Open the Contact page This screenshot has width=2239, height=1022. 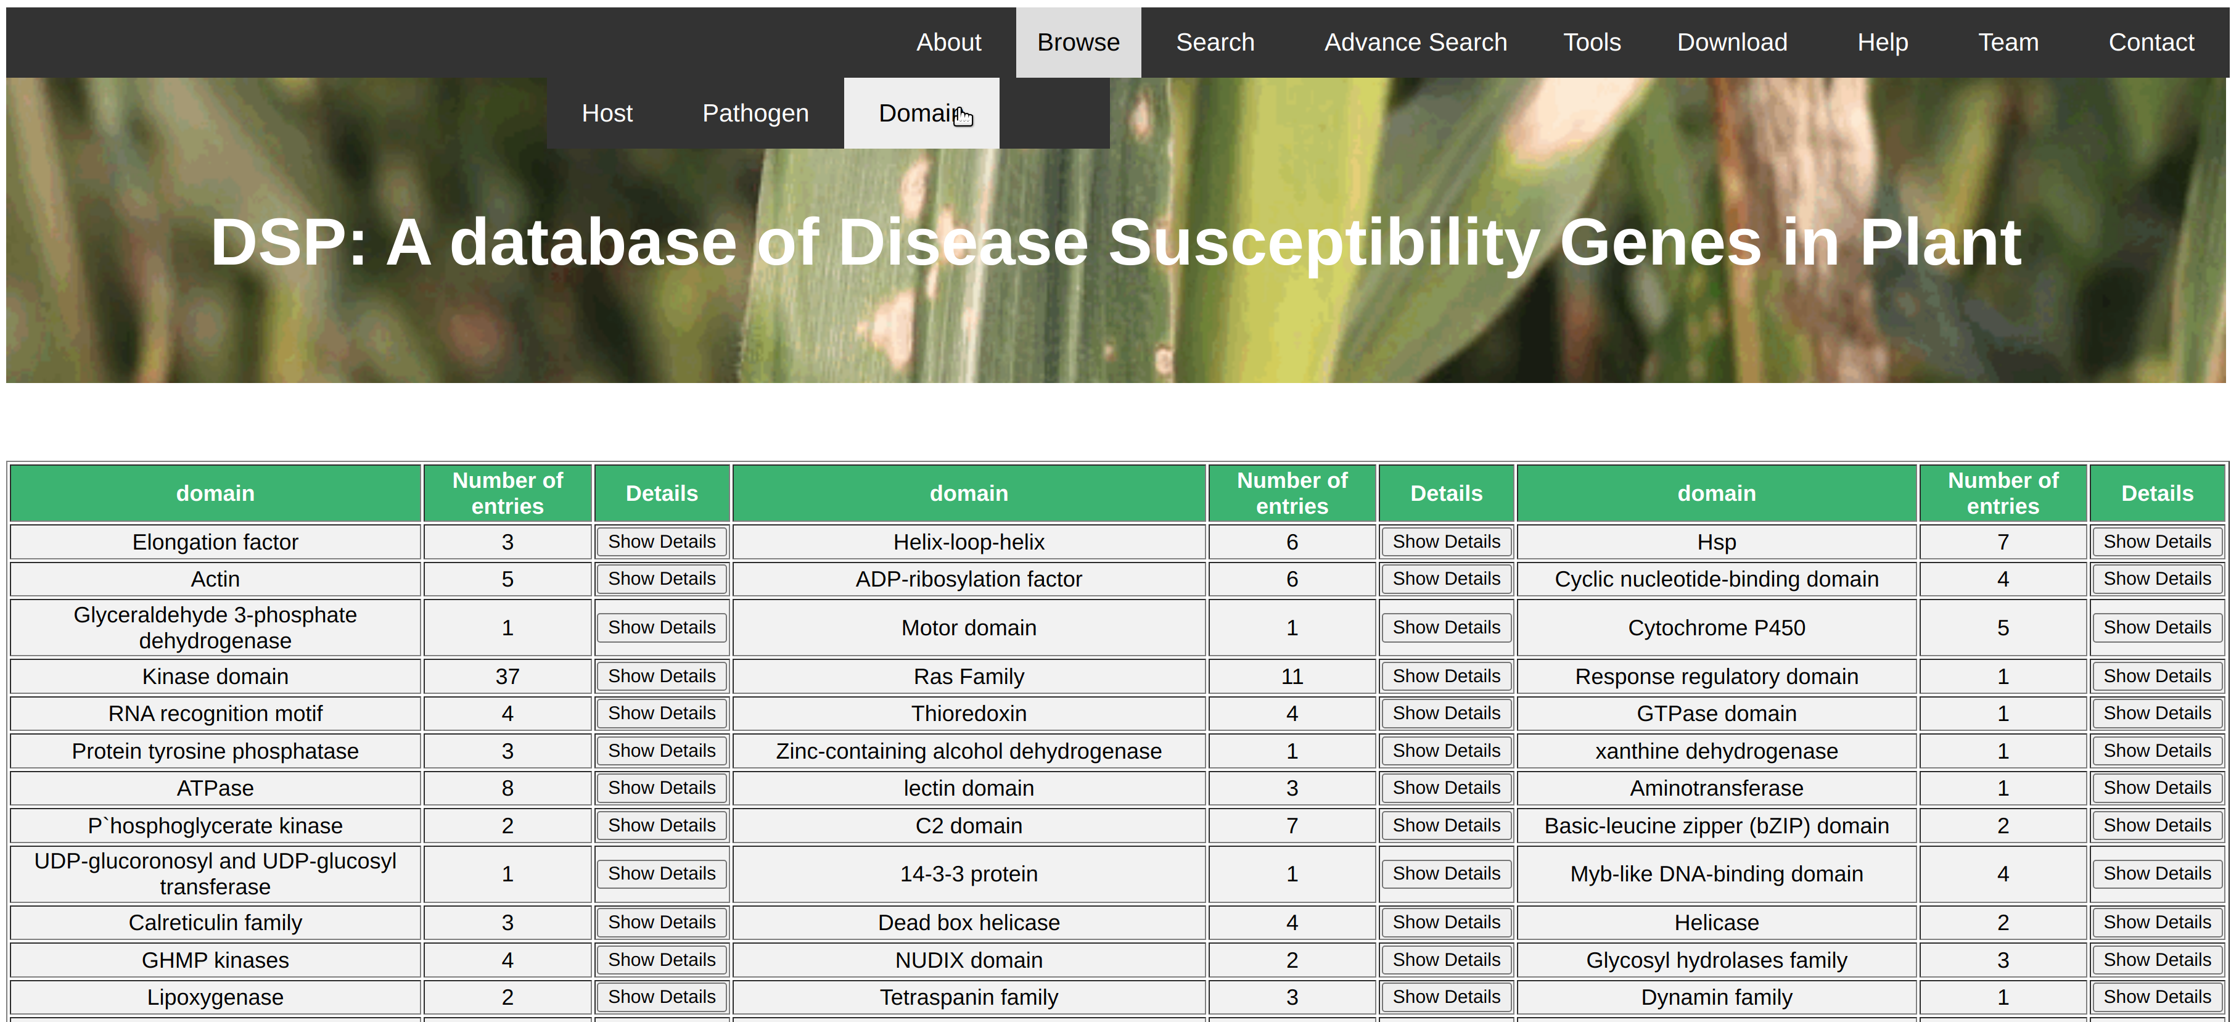[2150, 42]
